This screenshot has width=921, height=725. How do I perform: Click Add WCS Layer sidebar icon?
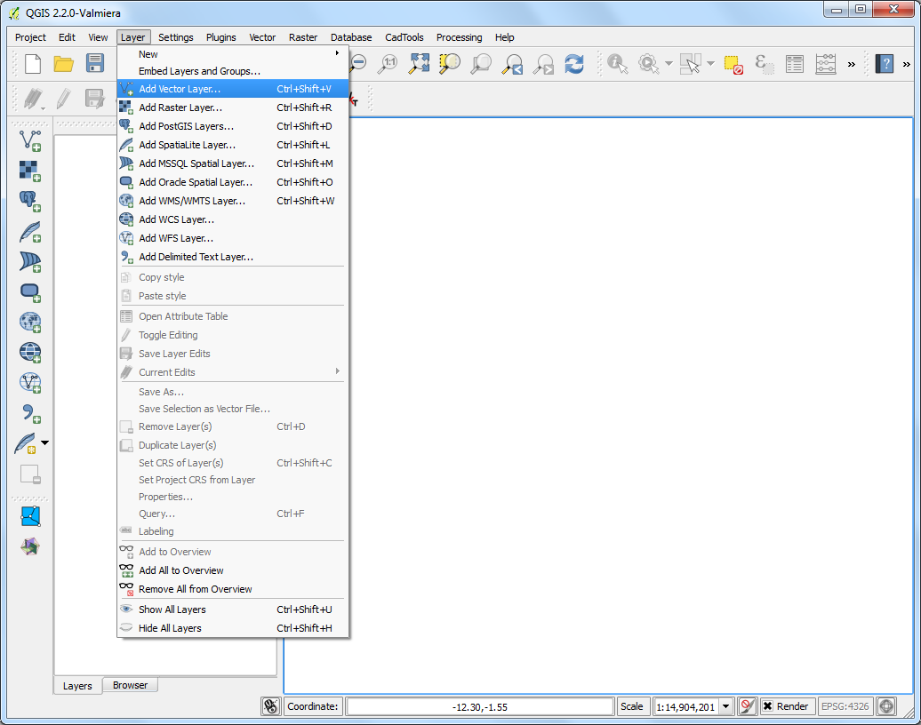[30, 353]
